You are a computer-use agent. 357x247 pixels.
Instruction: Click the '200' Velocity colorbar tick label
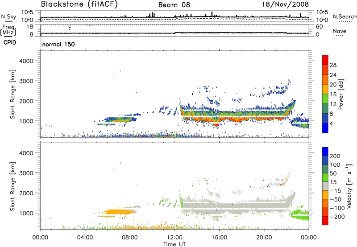335,156
